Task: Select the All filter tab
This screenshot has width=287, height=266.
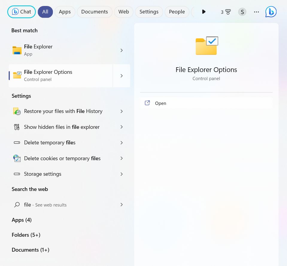Action: pyautogui.click(x=45, y=12)
